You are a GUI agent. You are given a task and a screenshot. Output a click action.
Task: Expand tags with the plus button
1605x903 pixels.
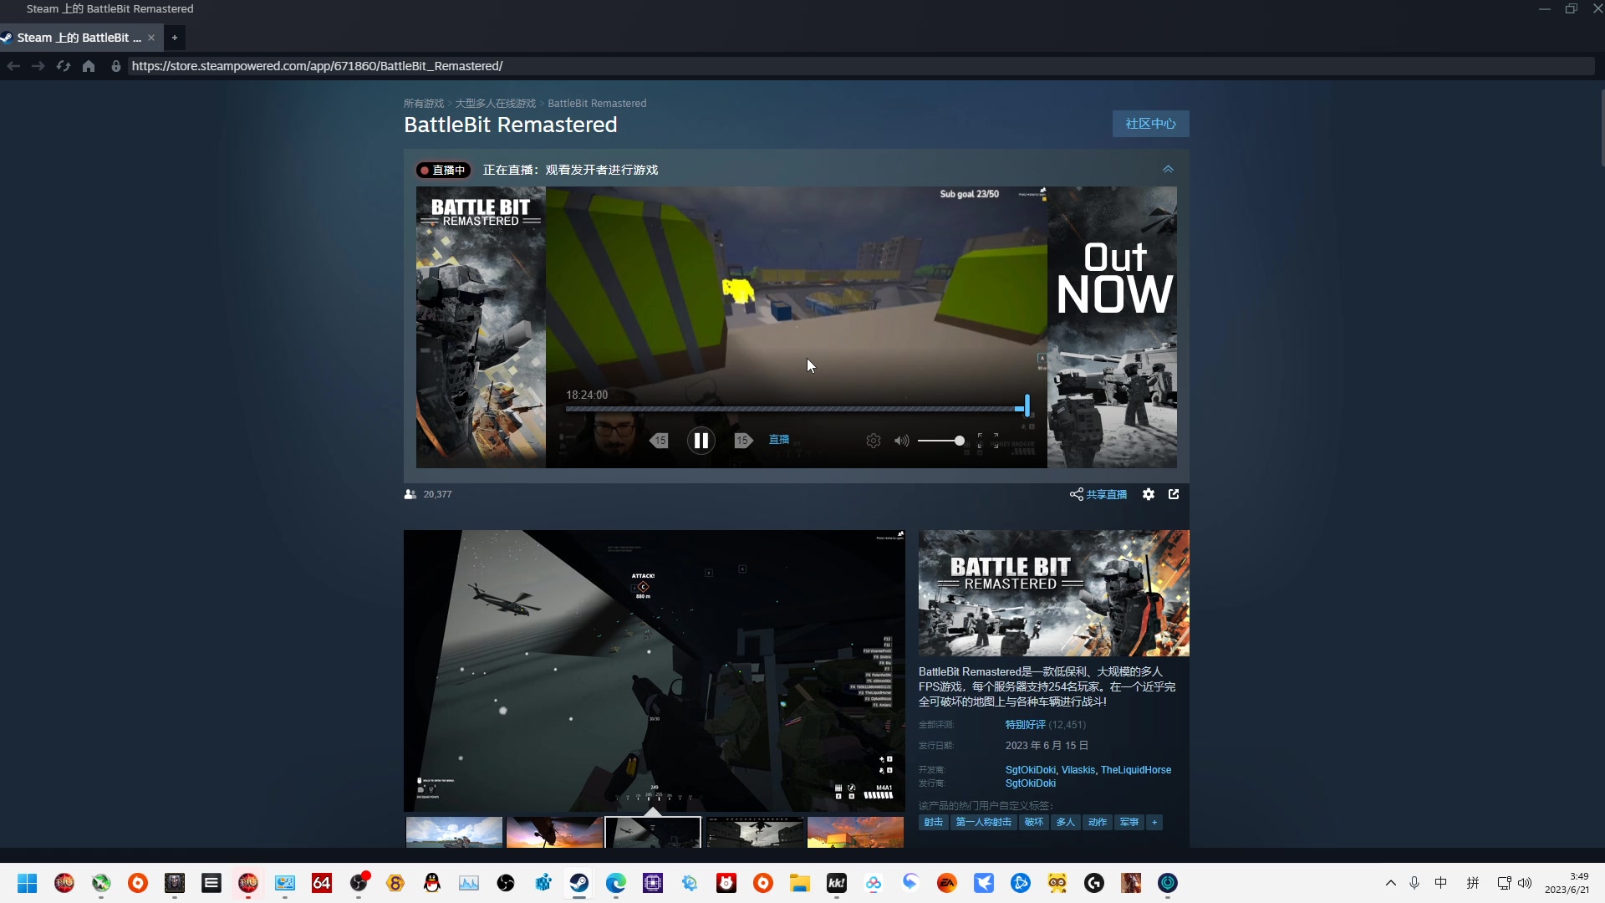(1154, 823)
